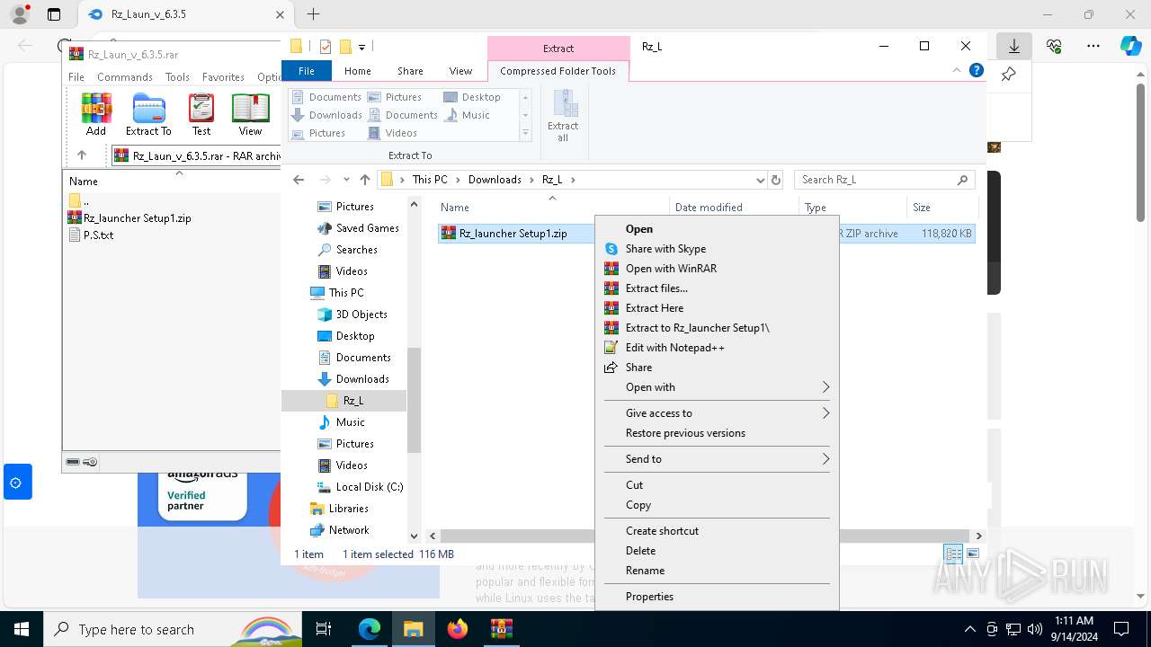
Task: Switch to the Explorer View tab
Action: pyautogui.click(x=460, y=71)
